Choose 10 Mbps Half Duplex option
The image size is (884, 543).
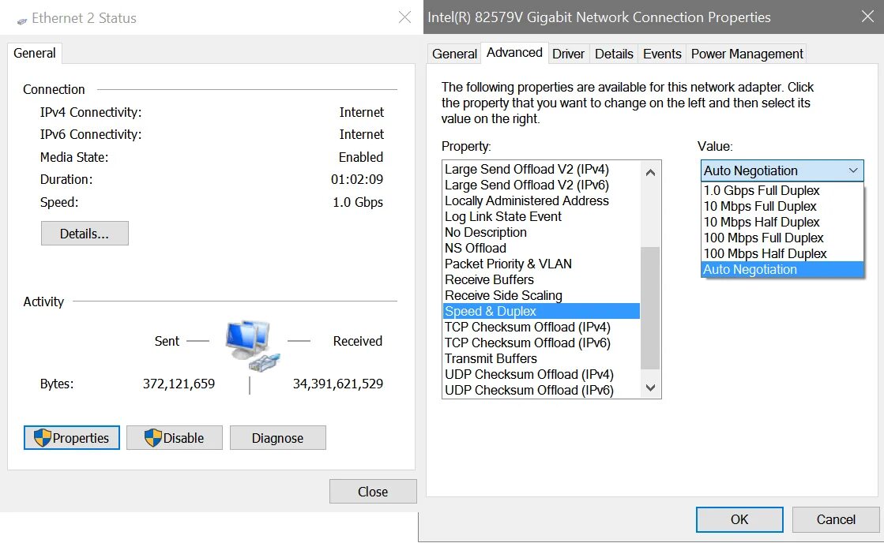pyautogui.click(x=782, y=222)
